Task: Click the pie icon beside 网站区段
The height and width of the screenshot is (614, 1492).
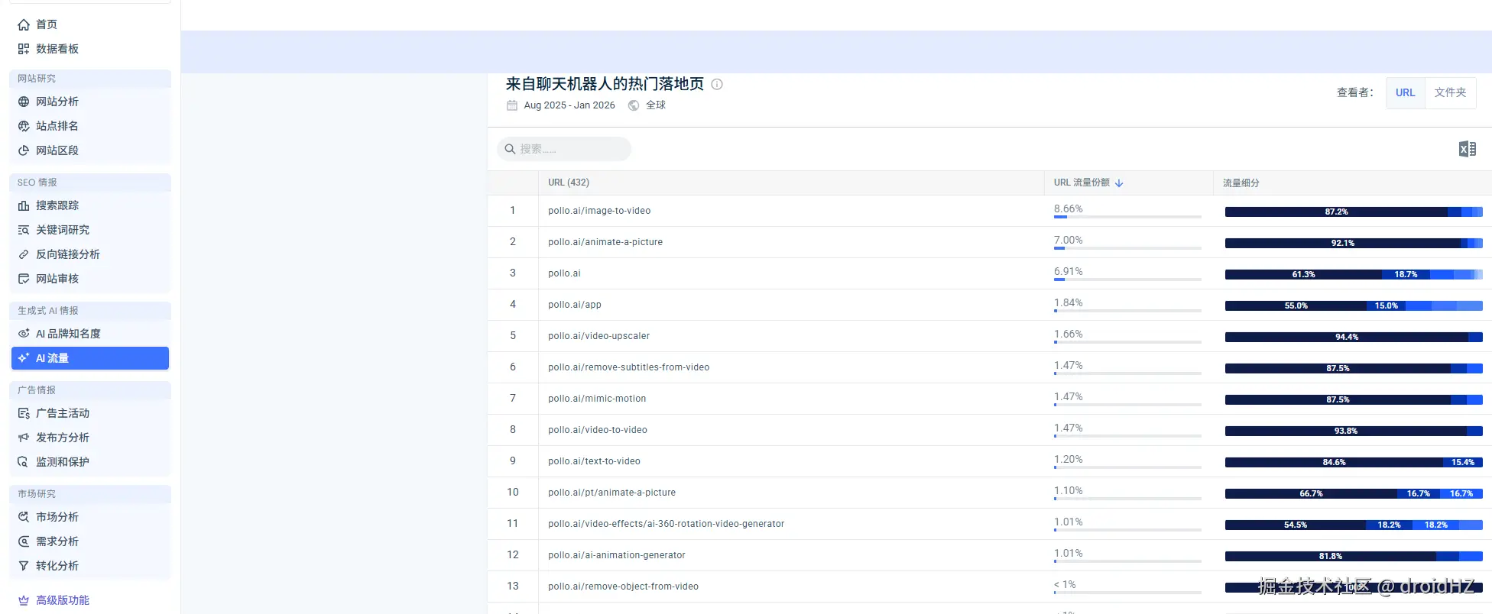Action: click(24, 150)
